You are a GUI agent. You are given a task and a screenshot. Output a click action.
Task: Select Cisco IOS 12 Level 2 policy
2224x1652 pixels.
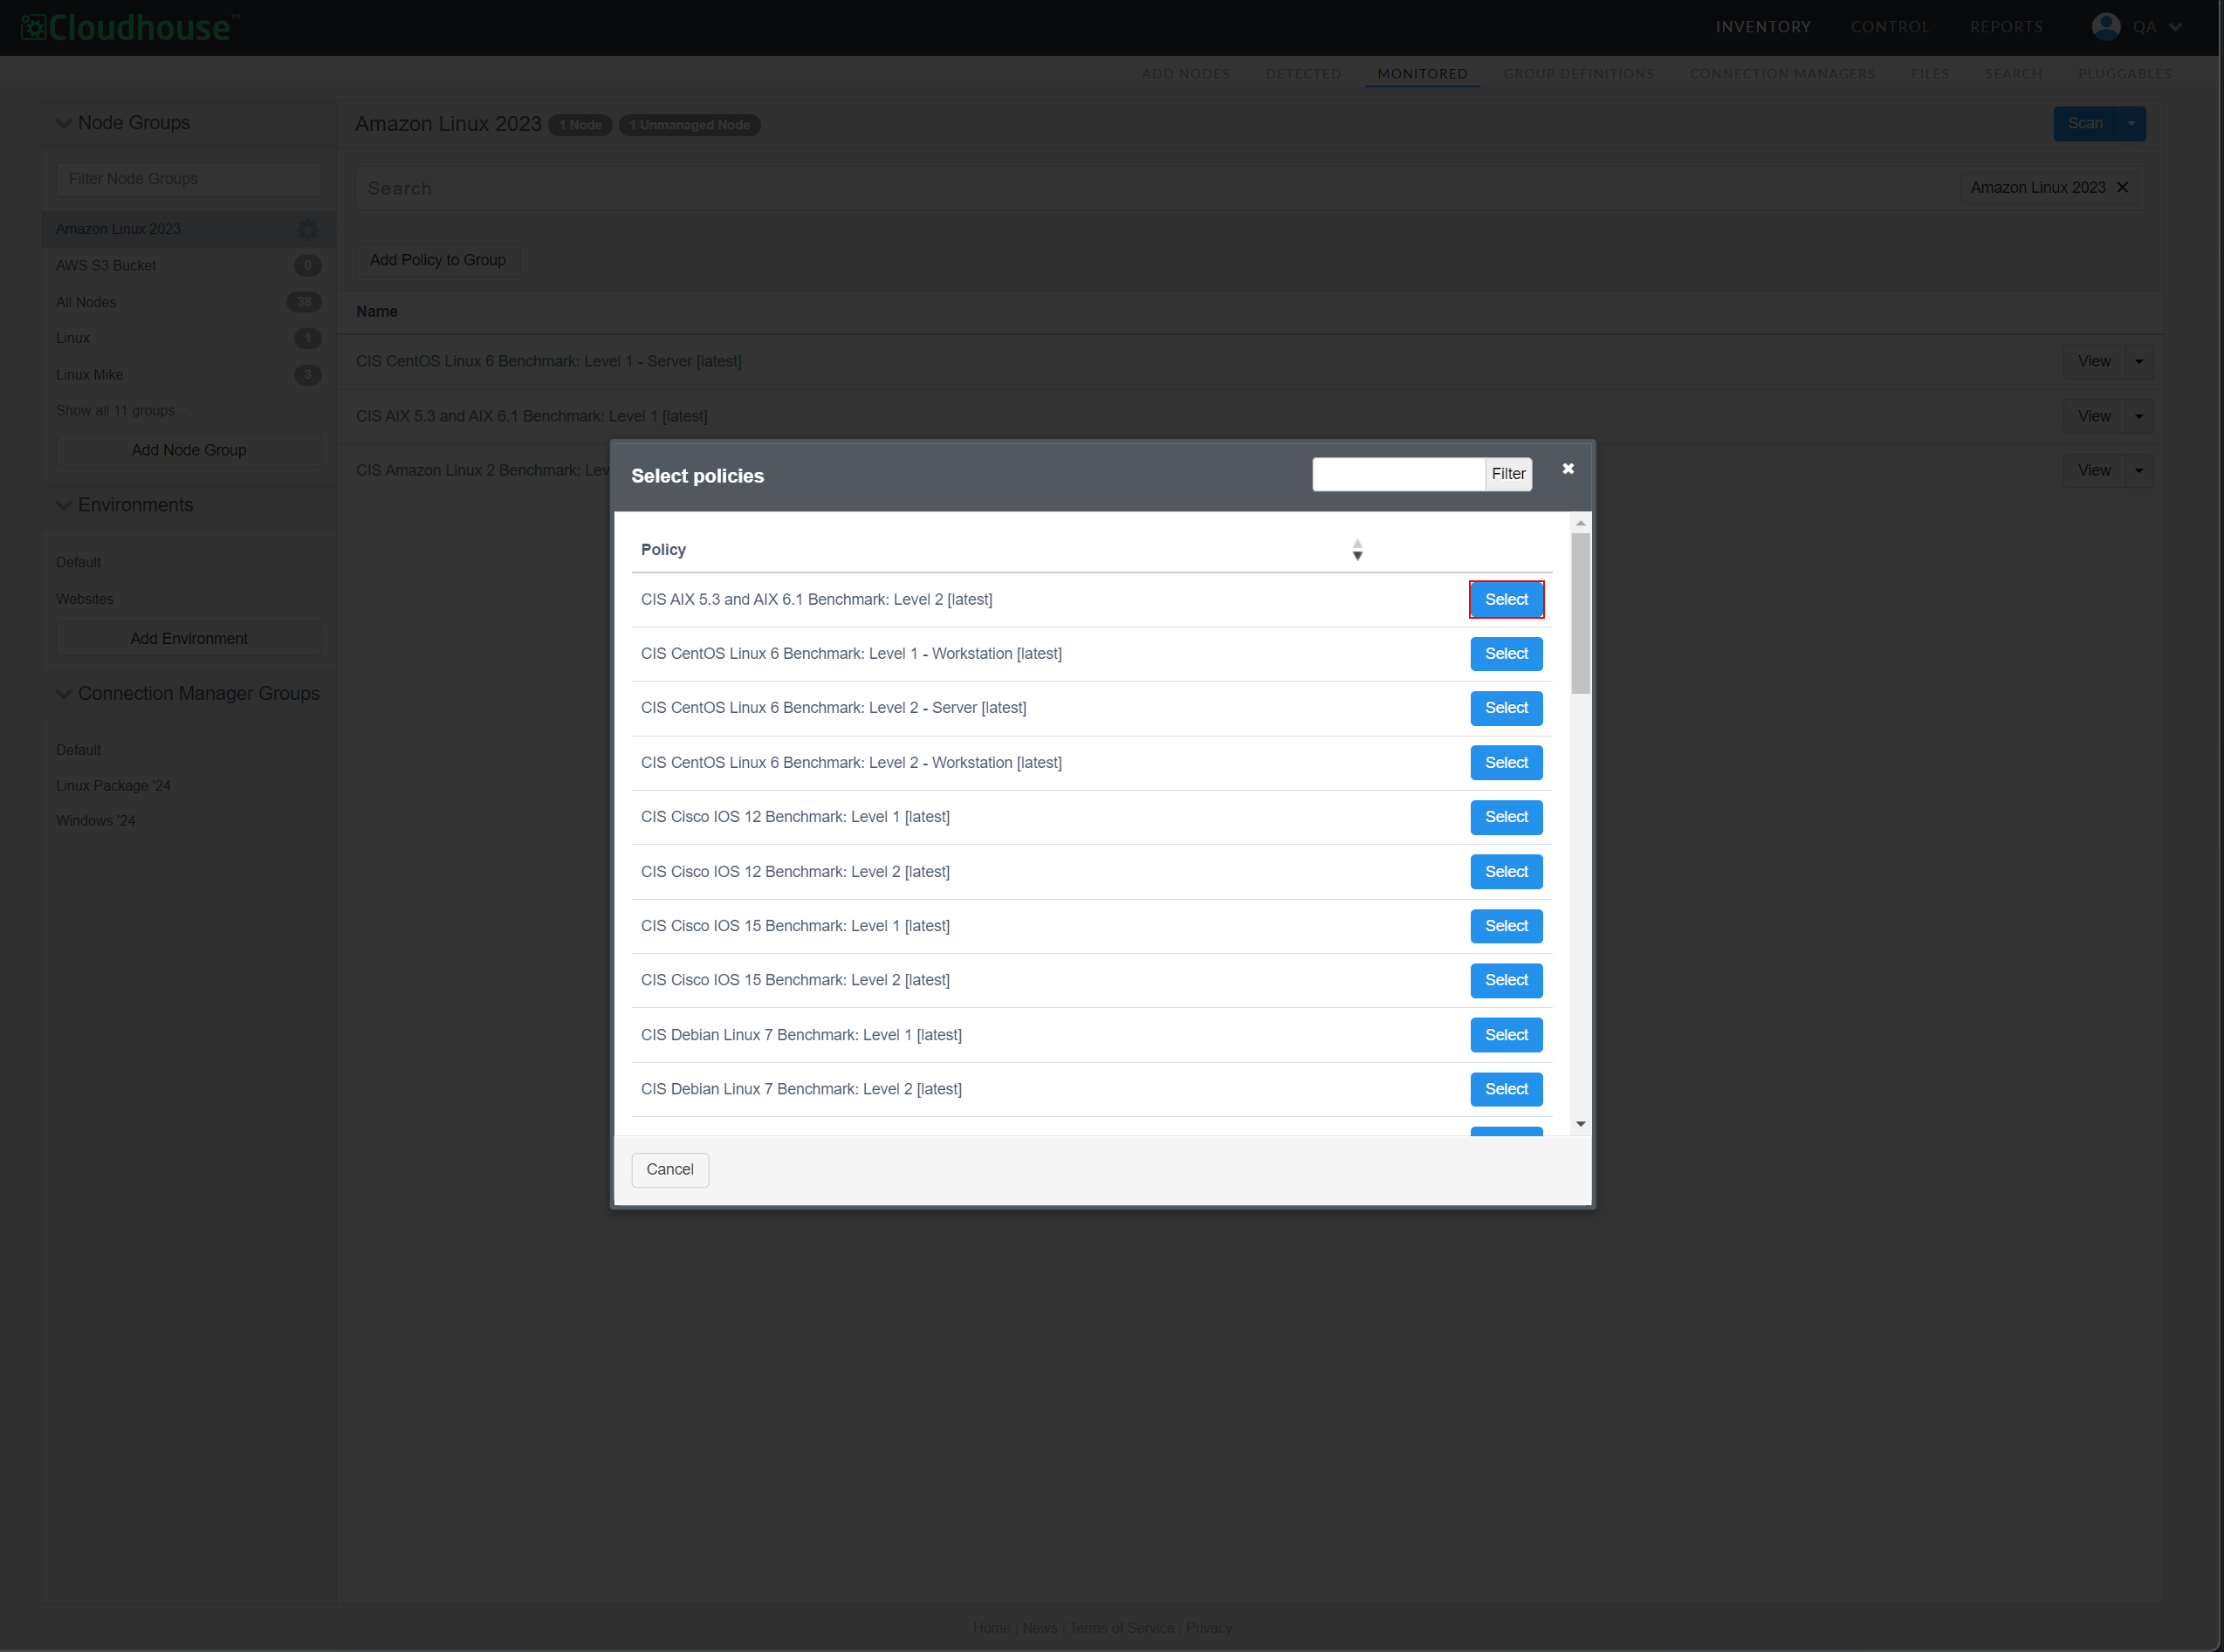coord(1506,872)
